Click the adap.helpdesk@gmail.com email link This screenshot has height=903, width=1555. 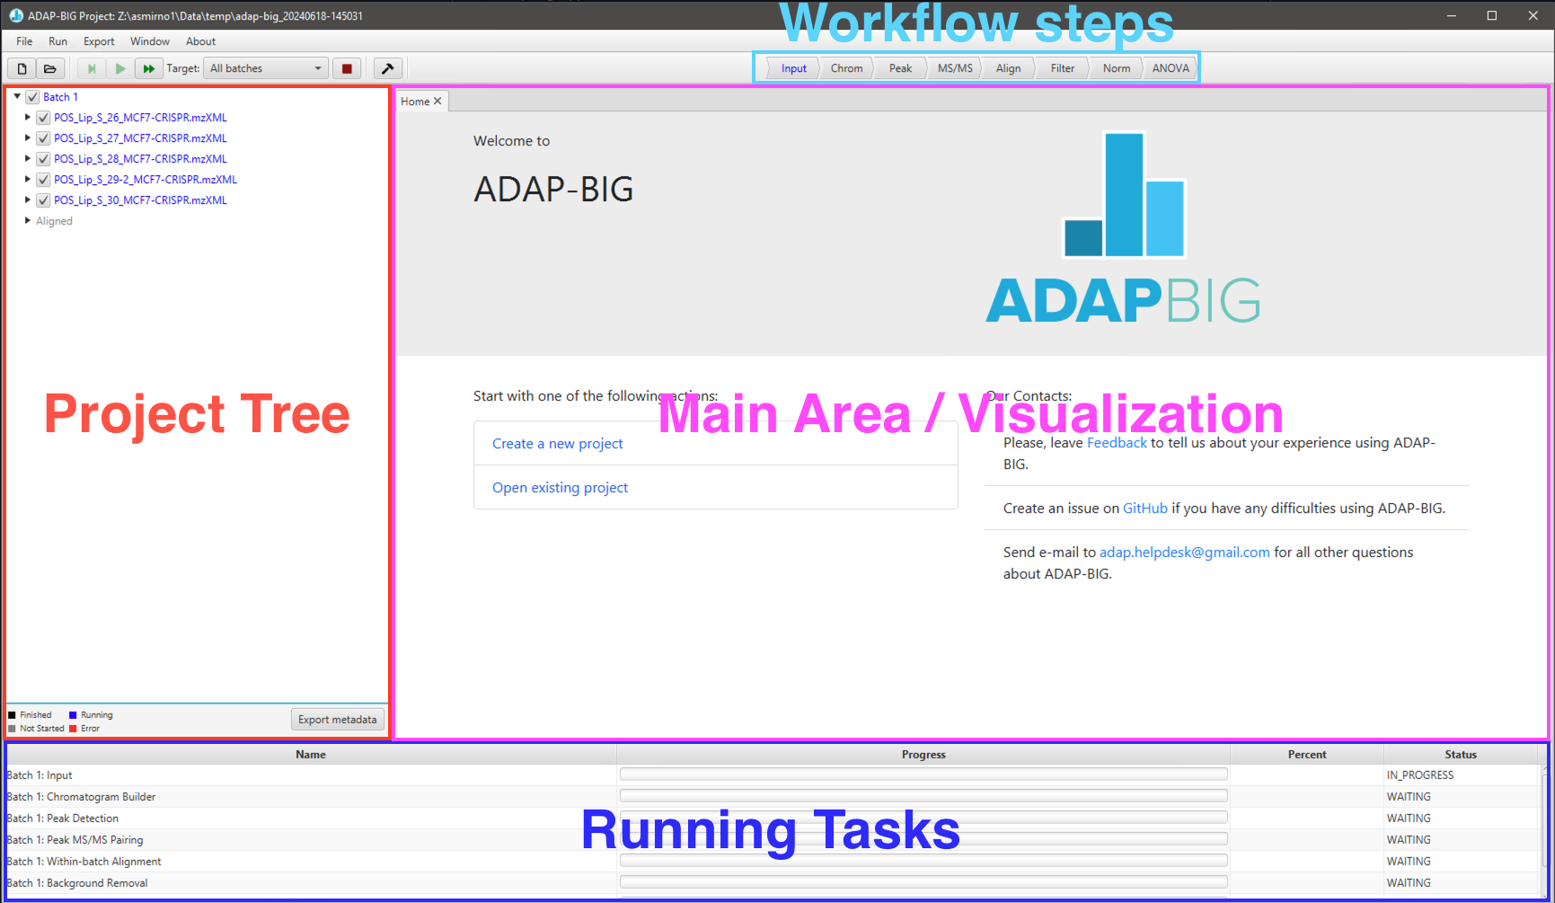click(x=1185, y=553)
